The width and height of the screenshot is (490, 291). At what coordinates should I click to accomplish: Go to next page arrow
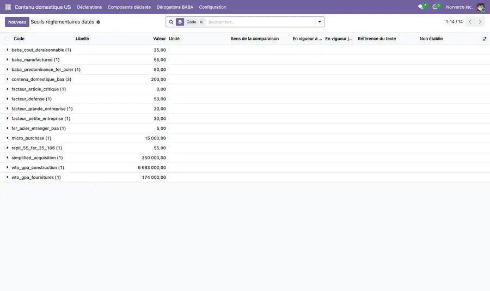[x=480, y=22]
